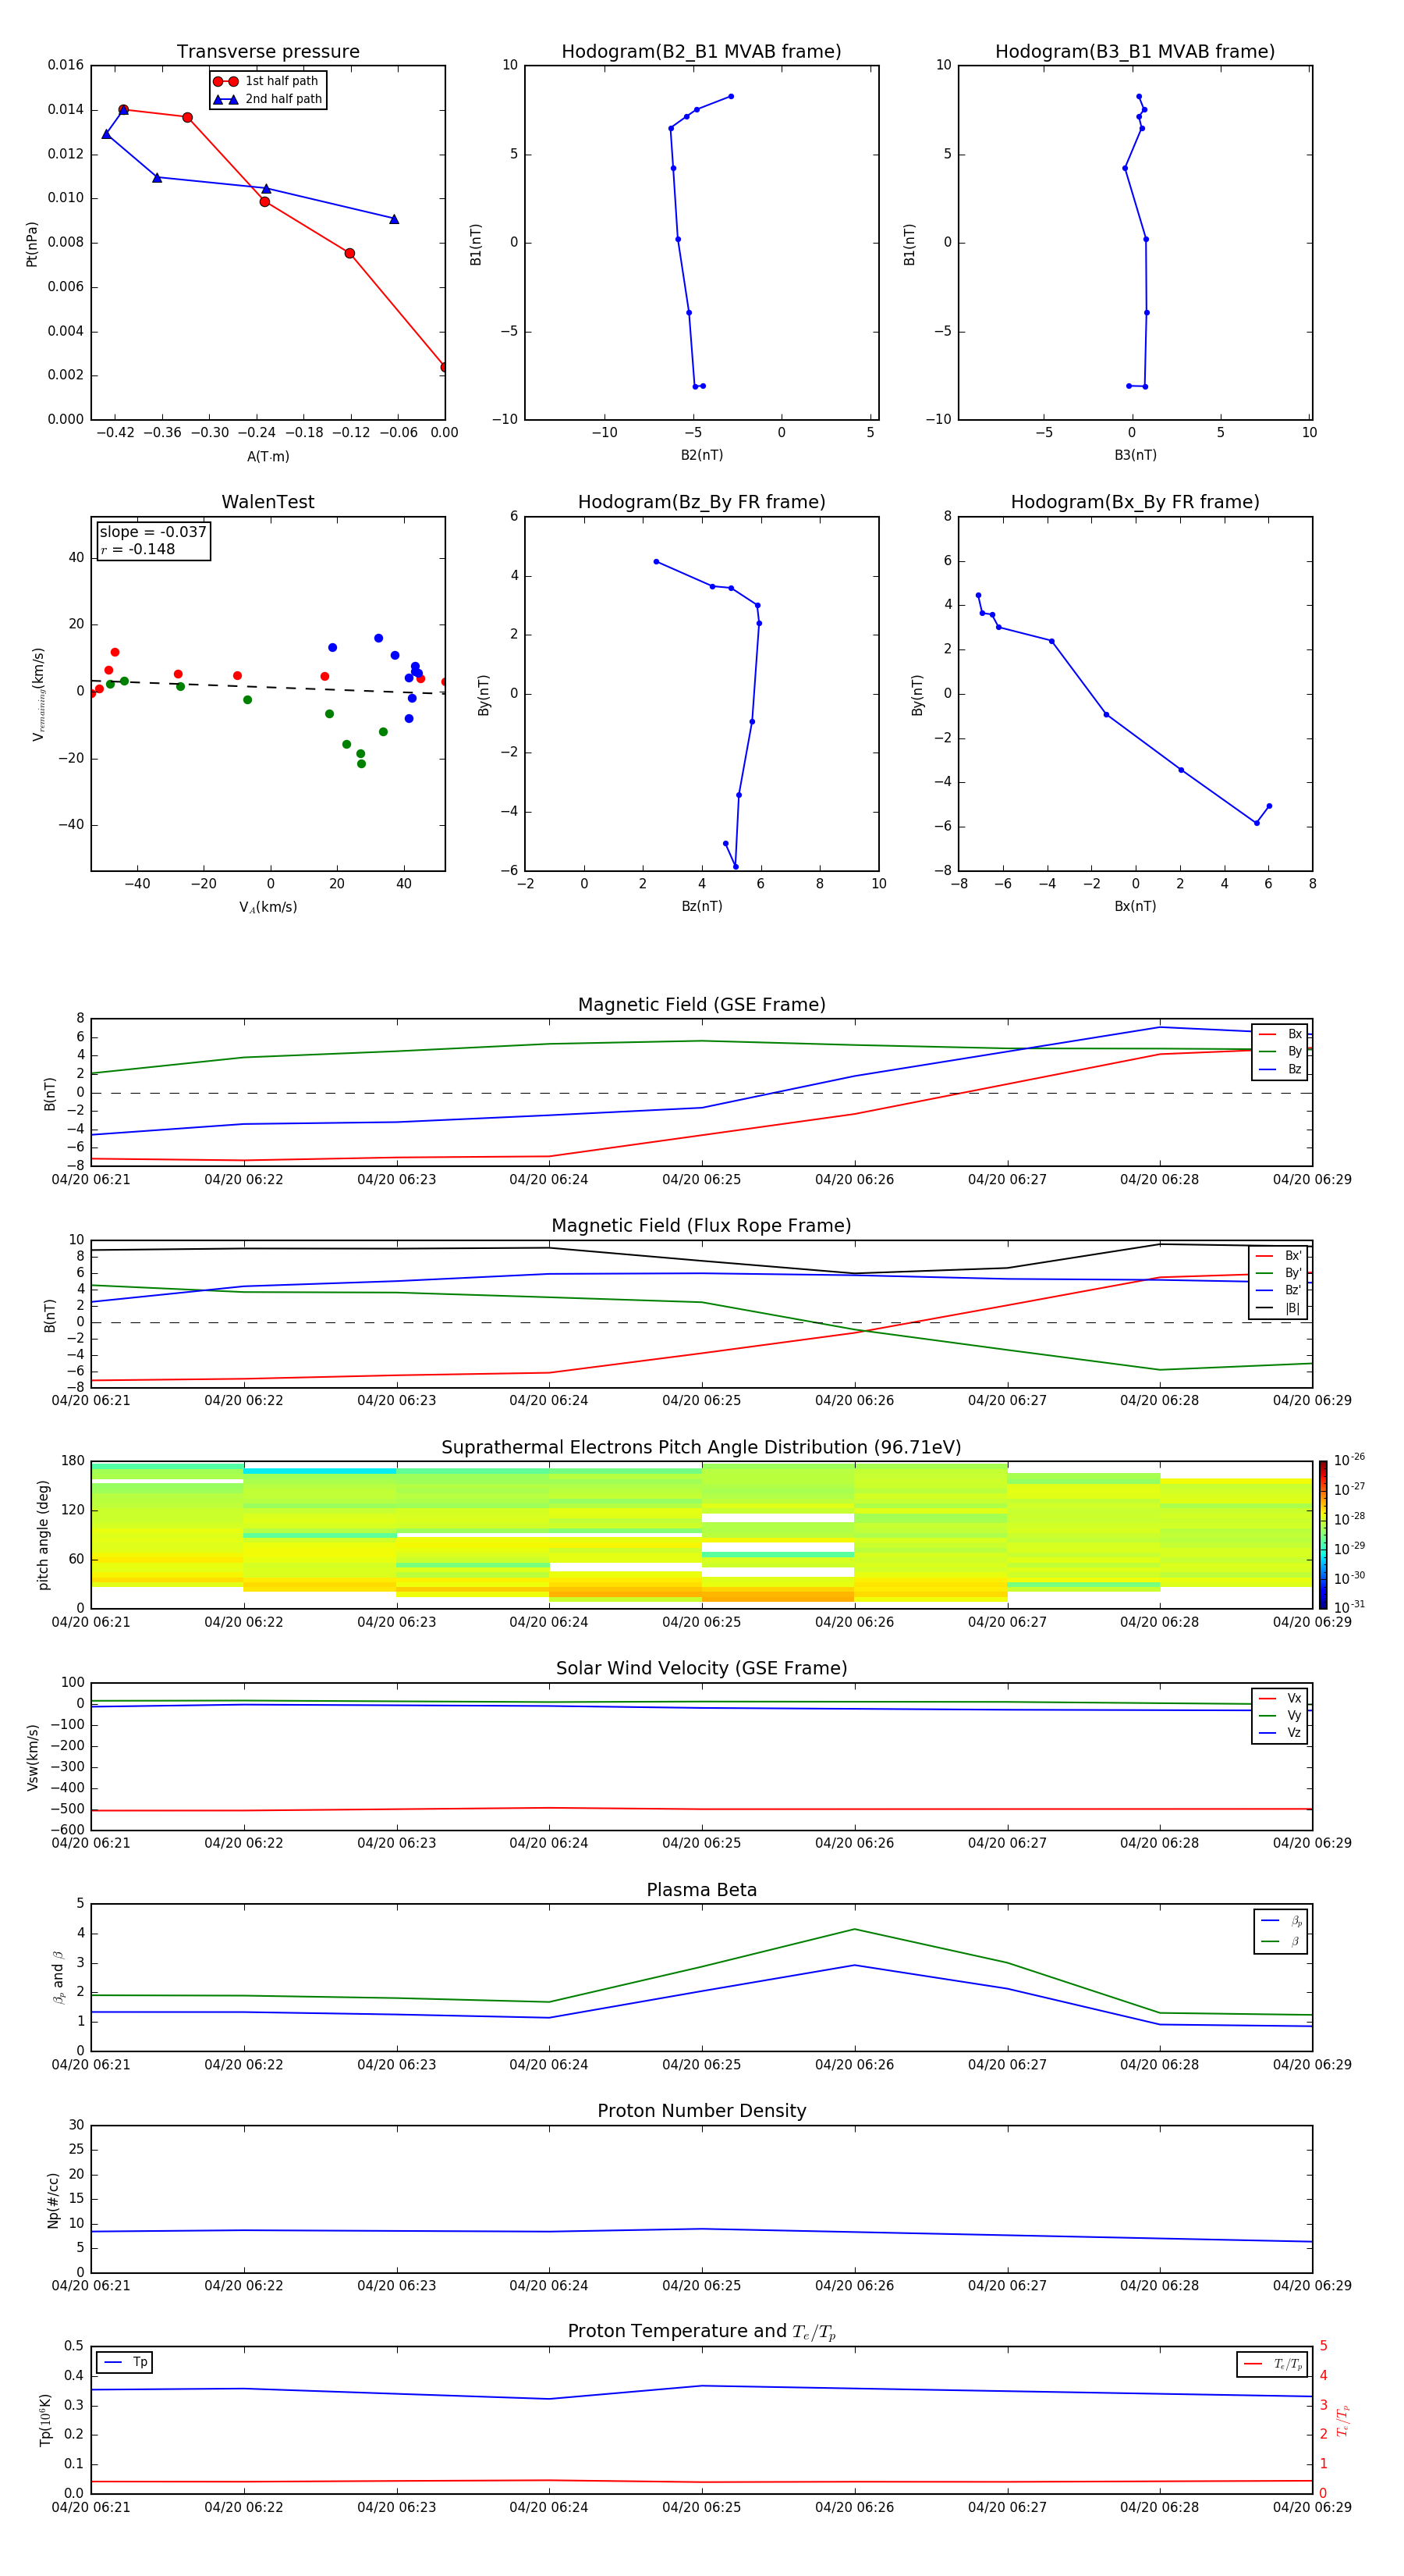Click the 'Vsw(km/s)' axis label
Screen dimensions: 1404x2576
[x=32, y=1757]
